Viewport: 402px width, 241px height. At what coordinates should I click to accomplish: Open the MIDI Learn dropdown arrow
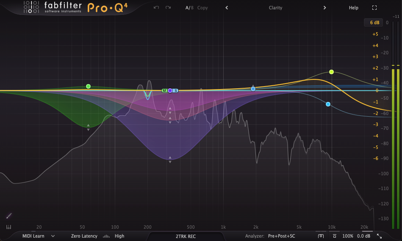[53, 236]
